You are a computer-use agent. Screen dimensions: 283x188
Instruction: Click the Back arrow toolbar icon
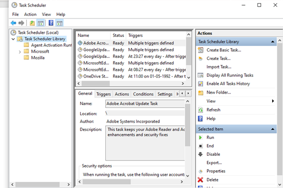pos(13,23)
